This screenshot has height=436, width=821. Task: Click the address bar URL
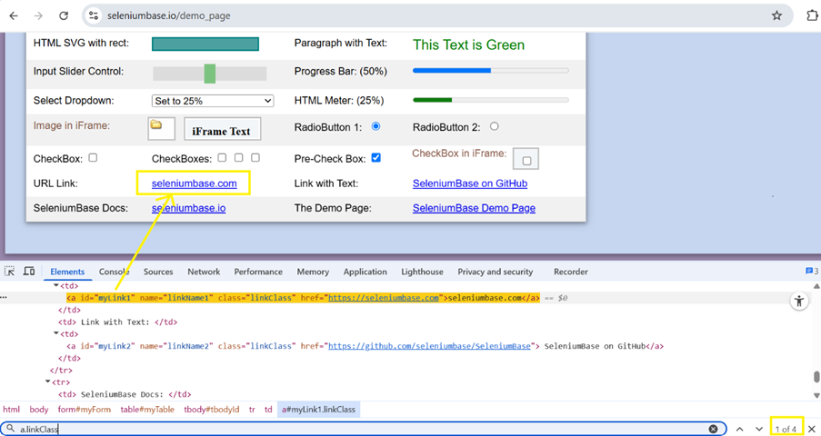(168, 15)
